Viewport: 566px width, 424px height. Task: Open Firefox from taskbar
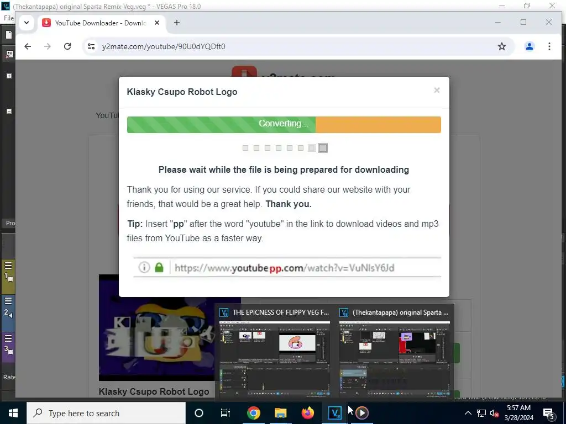click(x=307, y=413)
